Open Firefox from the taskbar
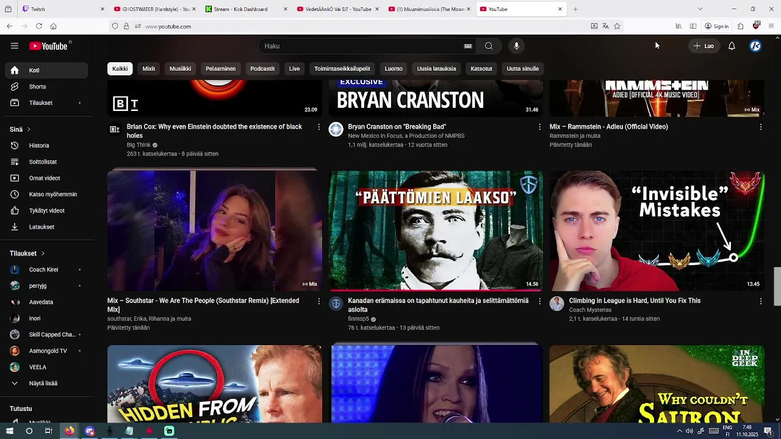 click(69, 431)
